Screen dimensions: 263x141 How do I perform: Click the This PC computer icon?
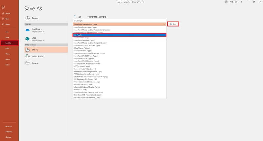coord(28,50)
